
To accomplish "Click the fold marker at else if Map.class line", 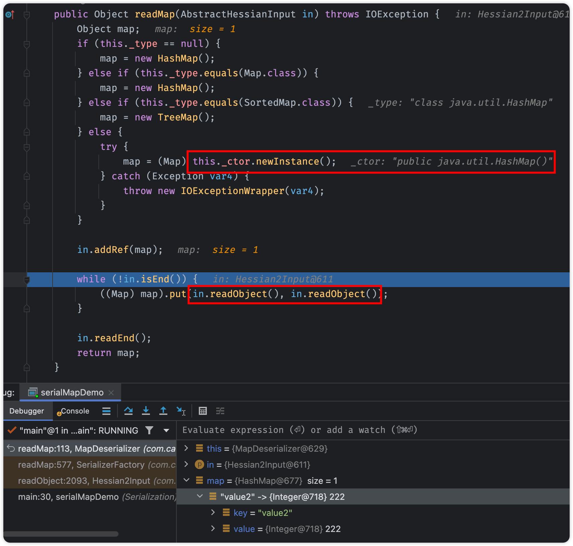I will click(27, 73).
